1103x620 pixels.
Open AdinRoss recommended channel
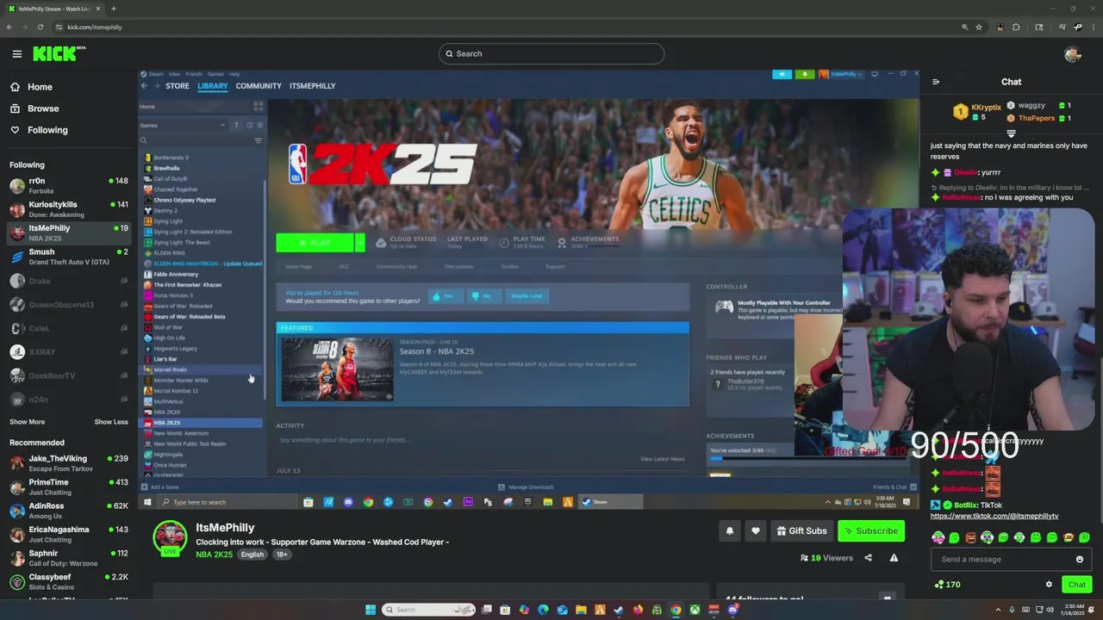point(69,511)
